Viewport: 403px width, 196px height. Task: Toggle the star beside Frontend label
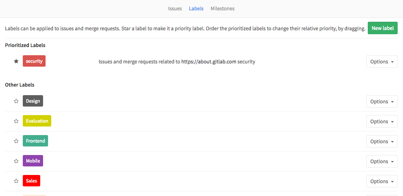point(16,141)
